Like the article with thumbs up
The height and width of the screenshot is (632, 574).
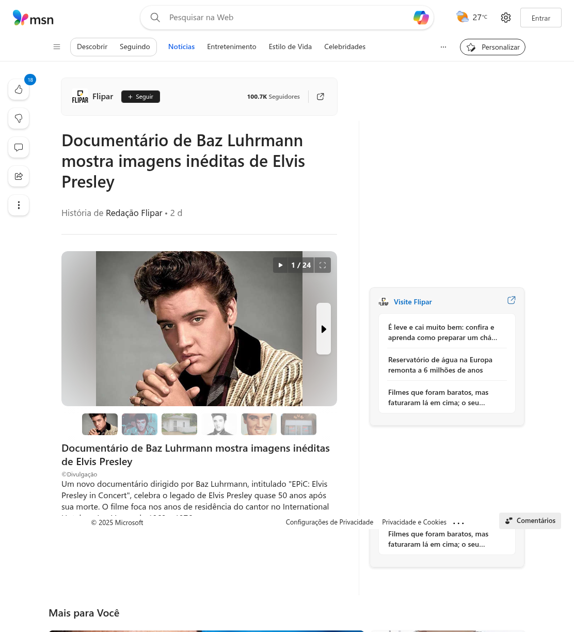tap(19, 89)
